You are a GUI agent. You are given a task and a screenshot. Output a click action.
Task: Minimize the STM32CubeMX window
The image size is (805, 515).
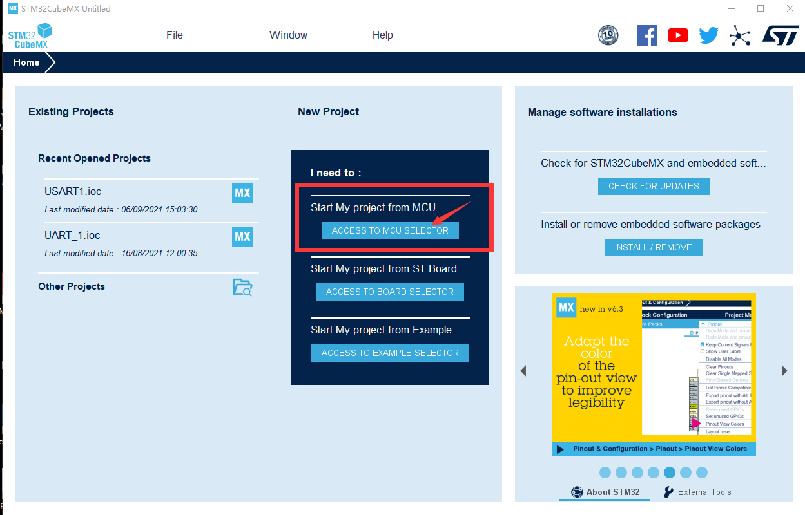tap(732, 8)
